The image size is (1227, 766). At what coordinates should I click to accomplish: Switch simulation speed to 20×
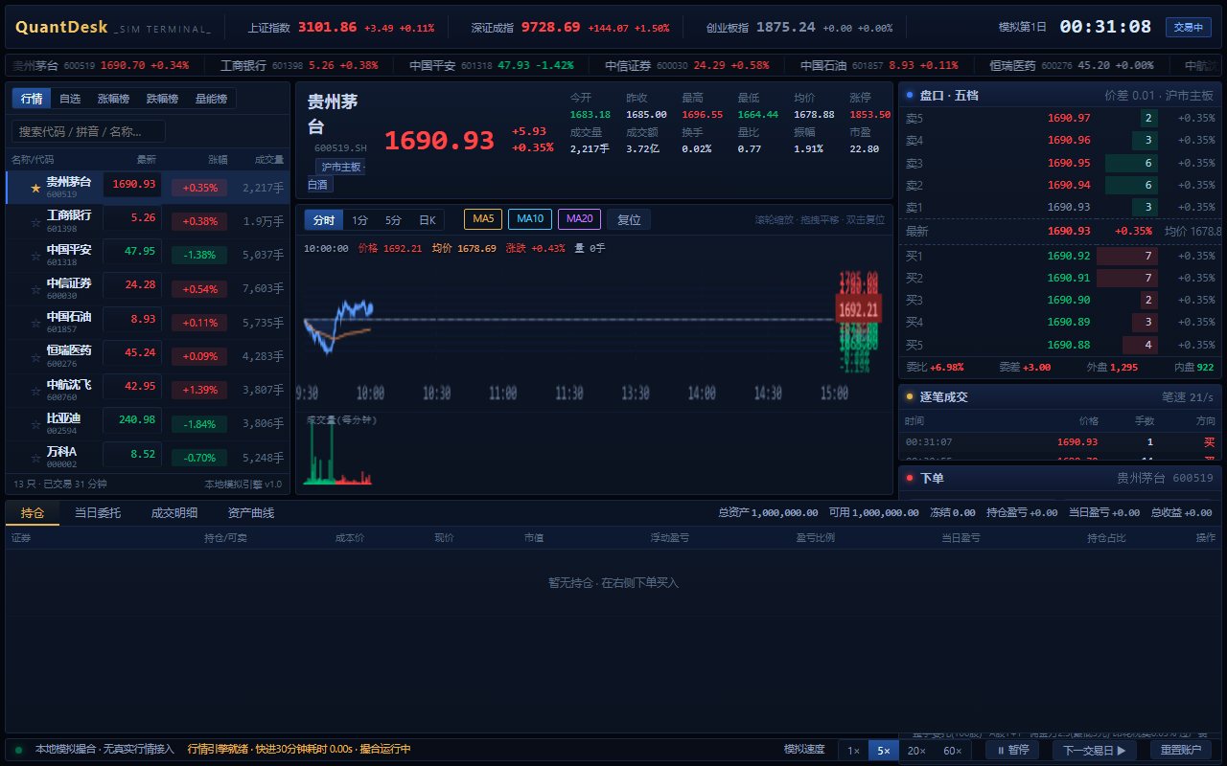tap(916, 750)
